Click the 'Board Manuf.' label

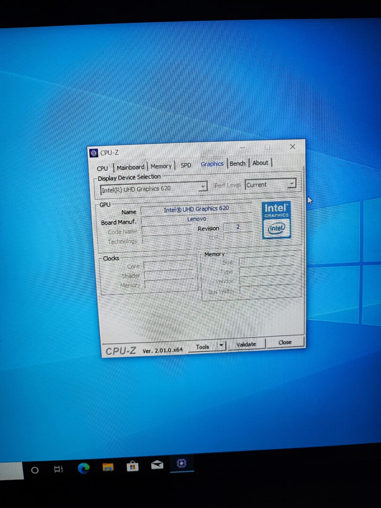click(x=119, y=222)
